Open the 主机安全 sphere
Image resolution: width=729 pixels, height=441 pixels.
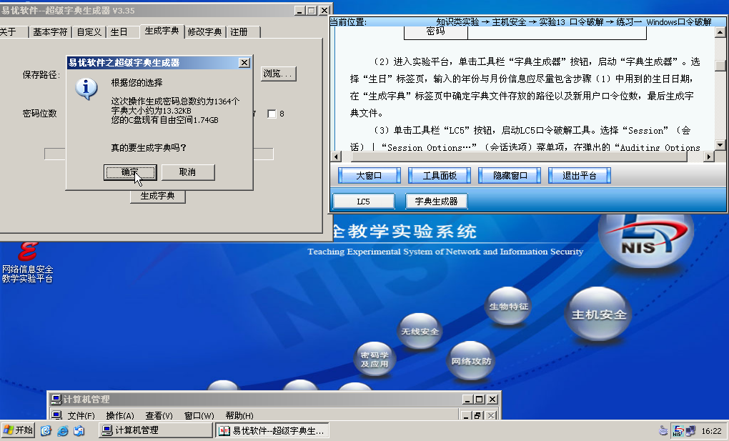(x=599, y=314)
